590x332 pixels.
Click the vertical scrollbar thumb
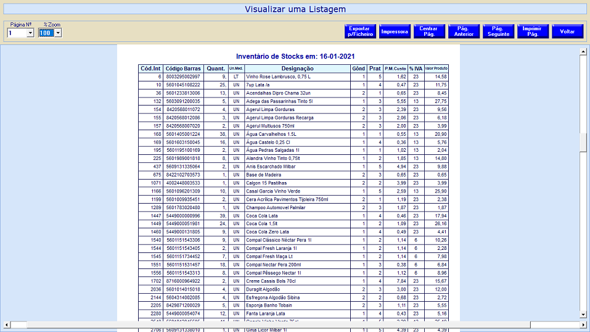(x=583, y=142)
